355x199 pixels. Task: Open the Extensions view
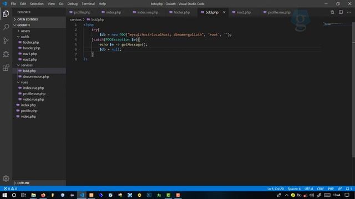[x=6, y=67]
